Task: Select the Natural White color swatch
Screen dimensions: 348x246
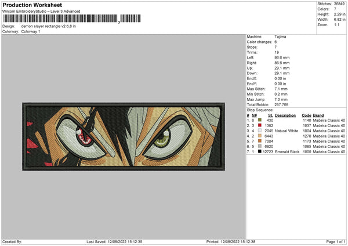Action: pos(260,131)
